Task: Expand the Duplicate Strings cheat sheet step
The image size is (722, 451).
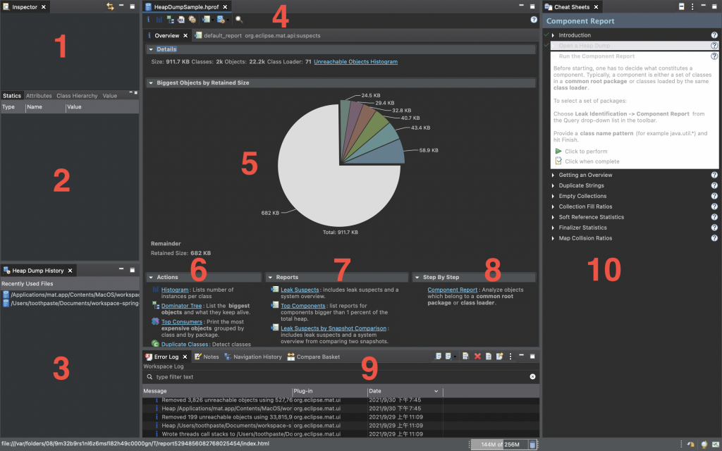Action: (x=553, y=185)
